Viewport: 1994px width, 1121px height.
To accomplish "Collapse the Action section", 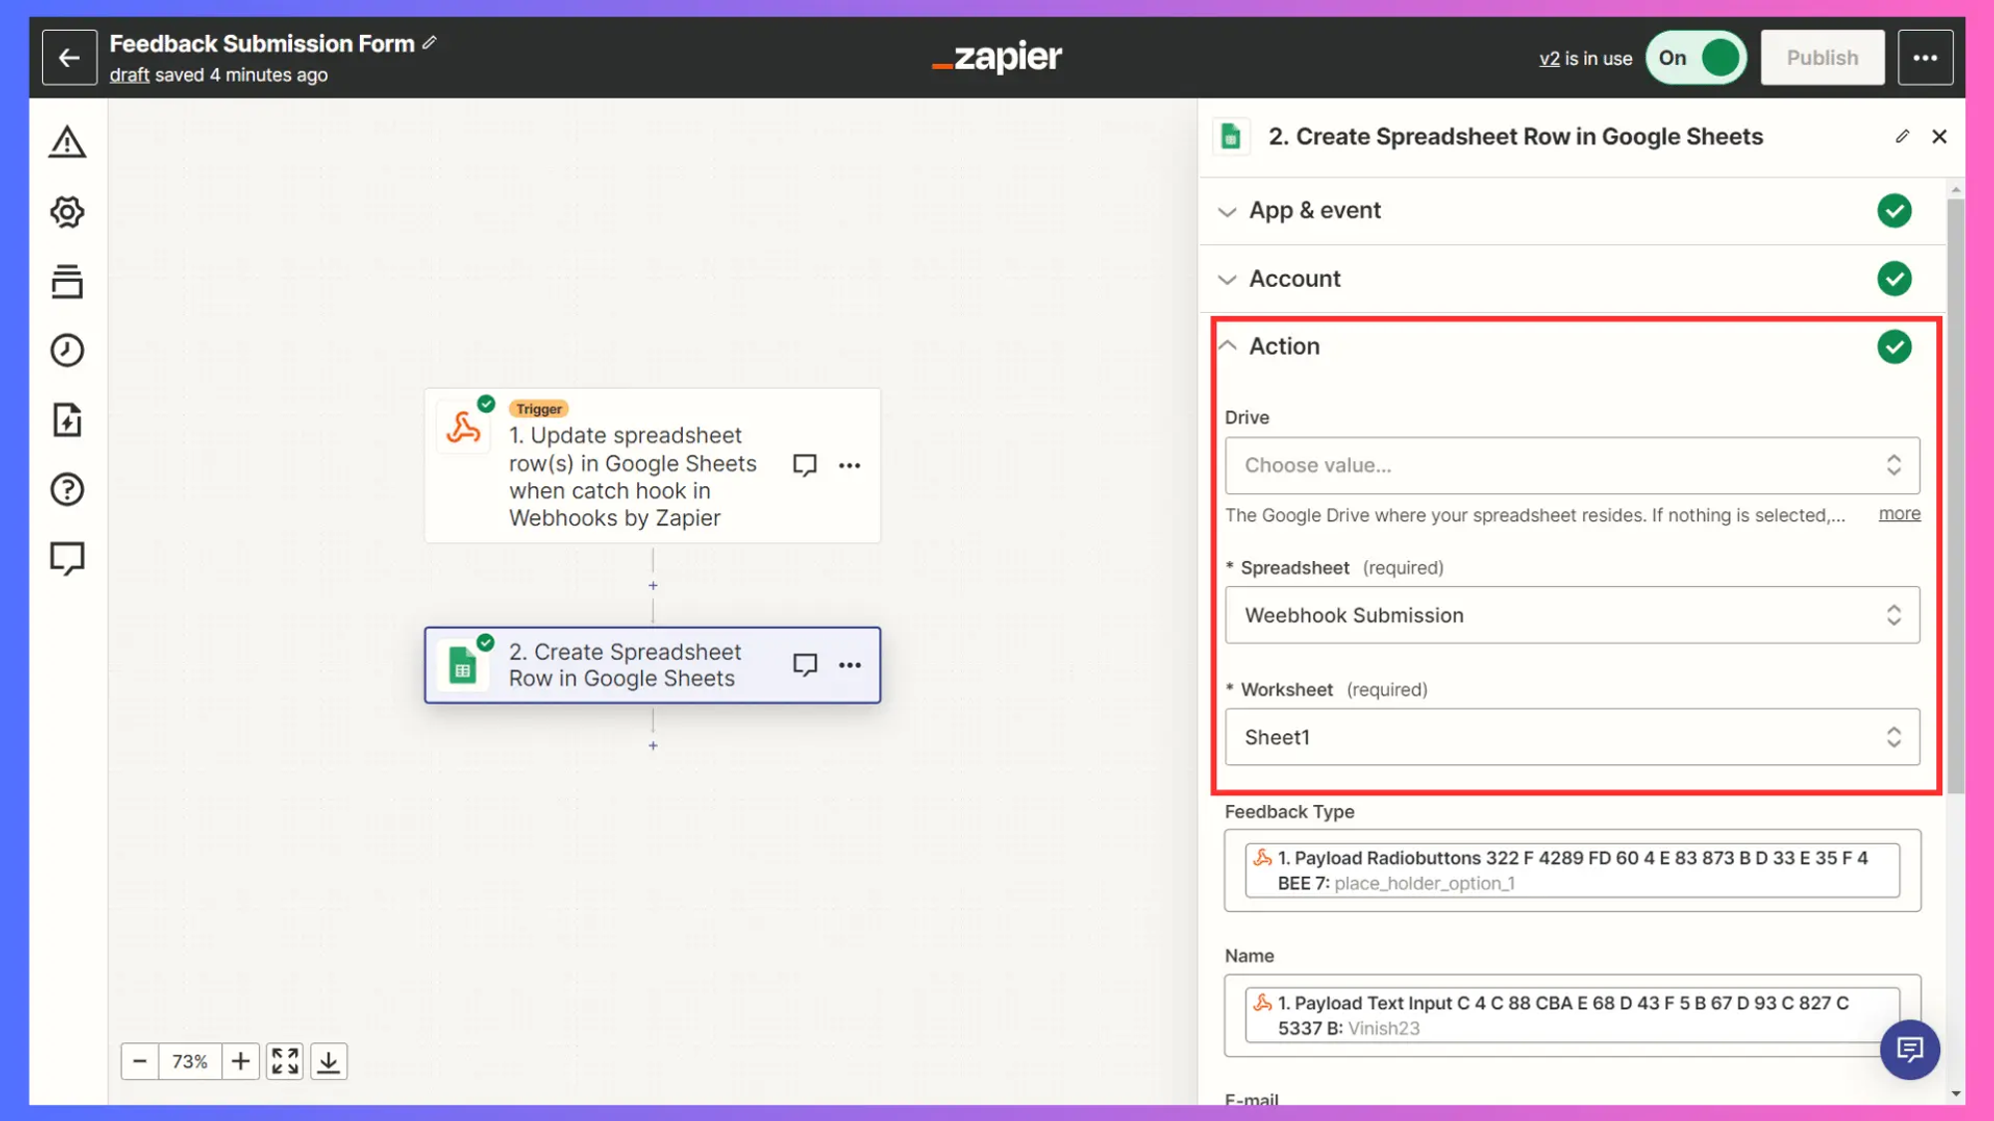I will pyautogui.click(x=1284, y=346).
